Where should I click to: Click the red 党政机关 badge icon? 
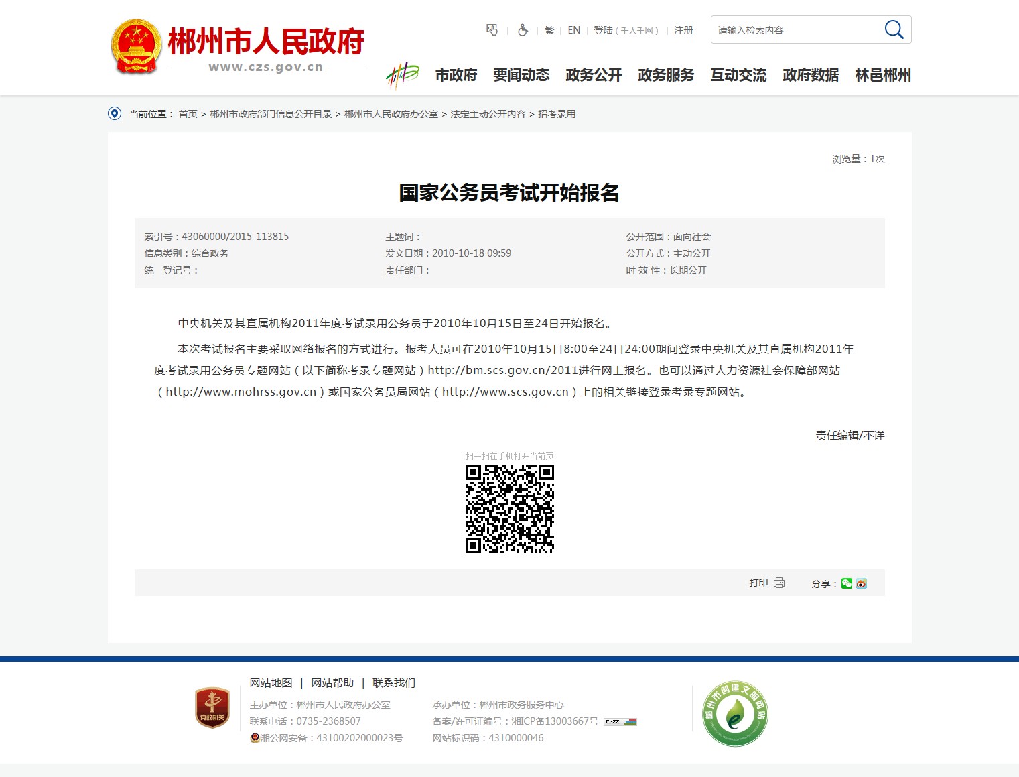[x=212, y=708]
